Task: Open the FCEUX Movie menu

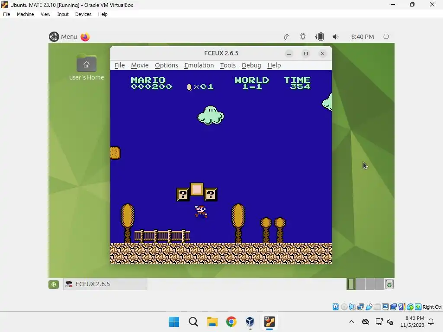Action: pyautogui.click(x=140, y=65)
